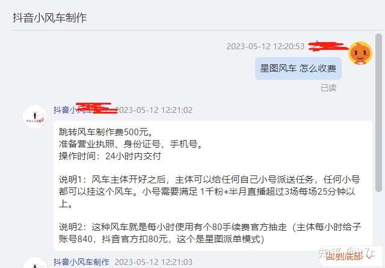This screenshot has width=385, height=268.
Task: Click the 2023-05-12 12:21:03 timestamp
Action: (153, 262)
